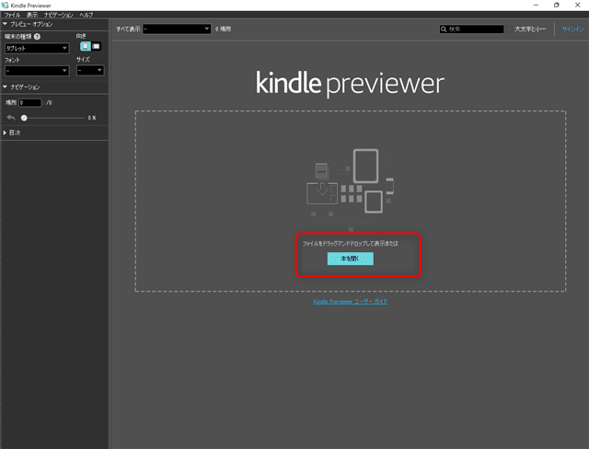Open the サイズ dropdown

point(90,70)
